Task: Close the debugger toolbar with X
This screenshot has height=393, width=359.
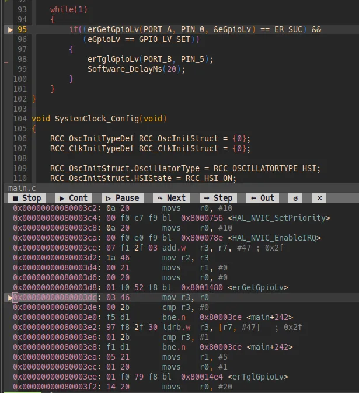Action: (x=319, y=198)
